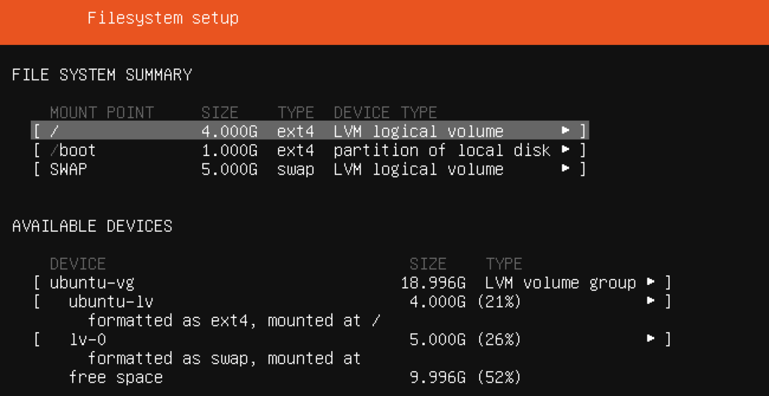Click the 'Filesystem setup' title
The height and width of the screenshot is (396, 769).
[x=163, y=18]
